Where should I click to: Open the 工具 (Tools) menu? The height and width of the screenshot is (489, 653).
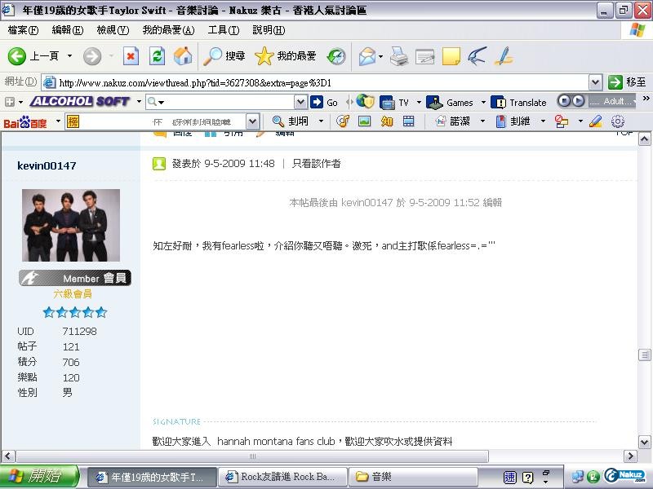click(x=223, y=30)
